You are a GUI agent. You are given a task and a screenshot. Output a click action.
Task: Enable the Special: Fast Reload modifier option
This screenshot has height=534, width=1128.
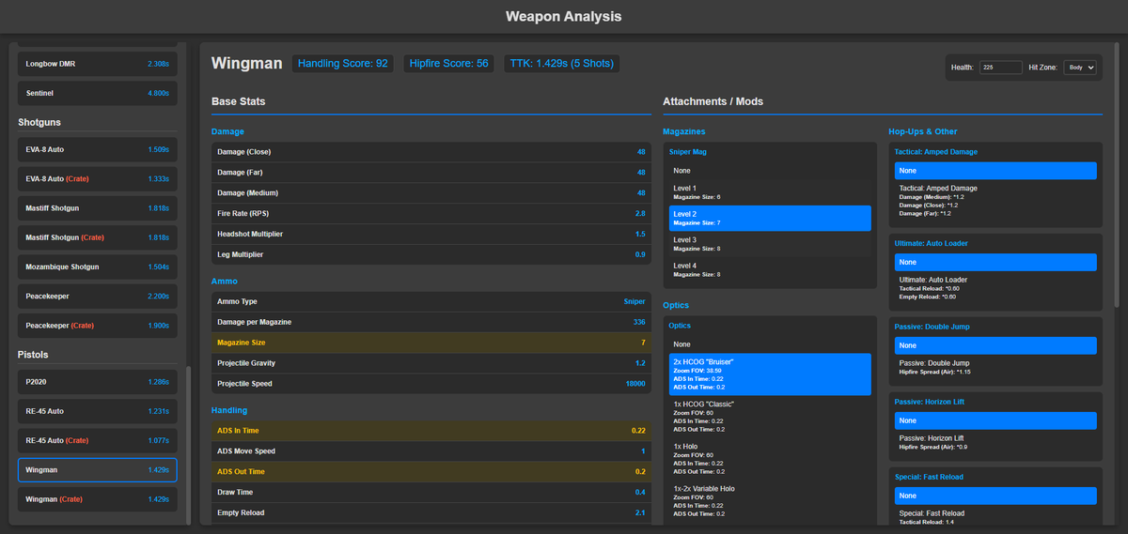[995, 516]
